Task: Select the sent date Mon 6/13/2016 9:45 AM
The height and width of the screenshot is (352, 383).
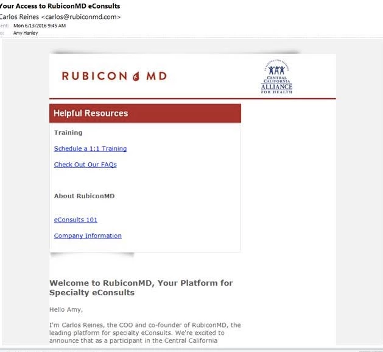Action: pyautogui.click(x=40, y=26)
